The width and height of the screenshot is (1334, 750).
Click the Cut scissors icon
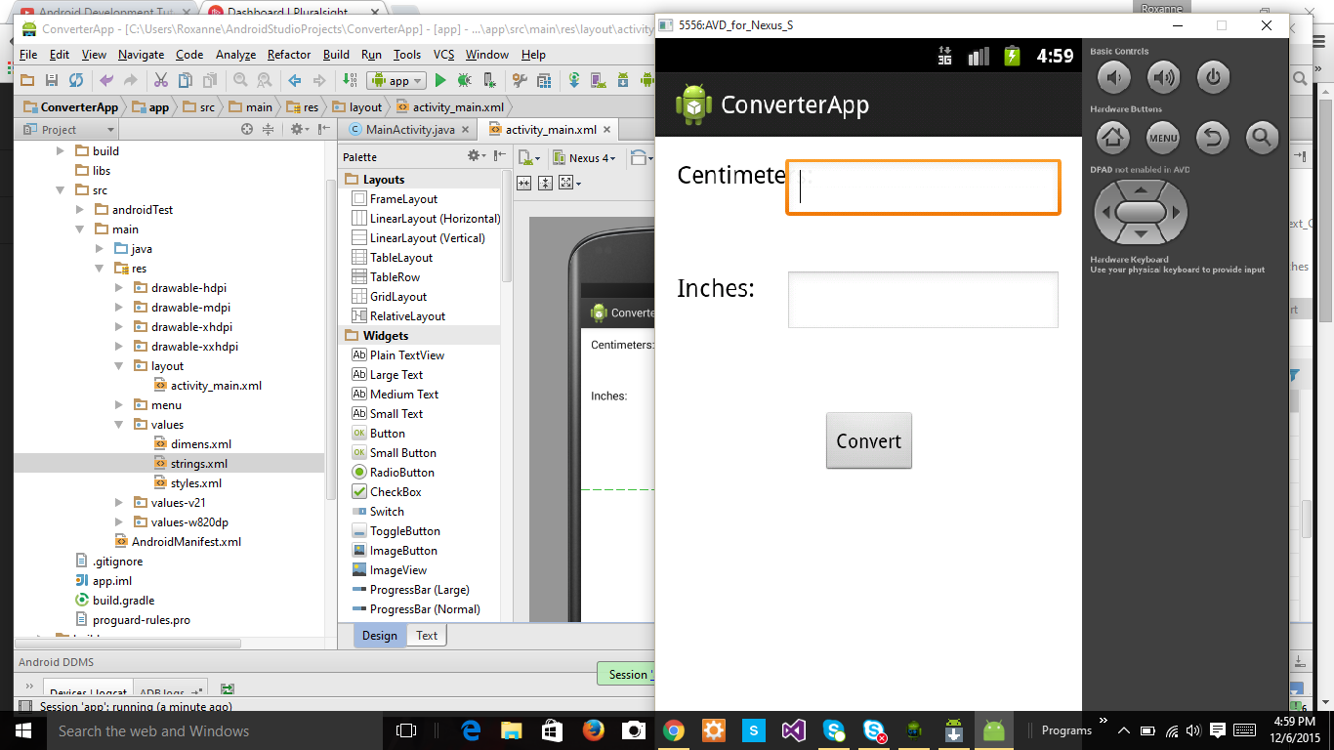[160, 80]
